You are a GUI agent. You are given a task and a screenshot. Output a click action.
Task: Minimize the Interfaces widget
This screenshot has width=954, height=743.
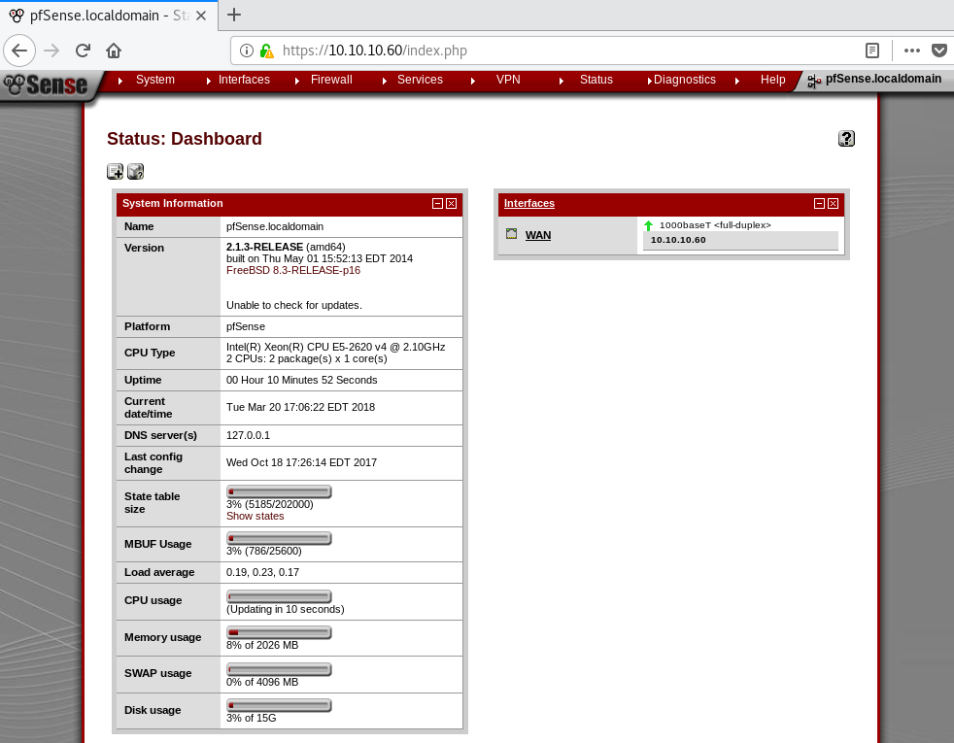(820, 204)
